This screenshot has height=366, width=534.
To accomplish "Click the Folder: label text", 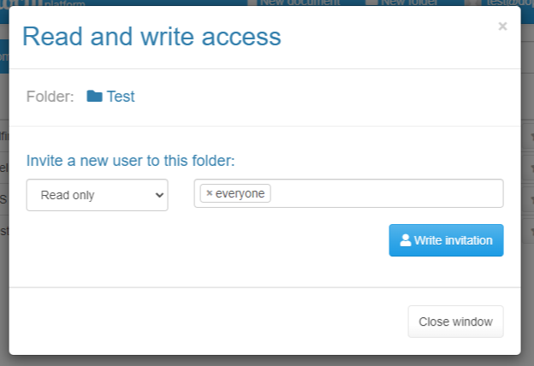I will [x=50, y=97].
